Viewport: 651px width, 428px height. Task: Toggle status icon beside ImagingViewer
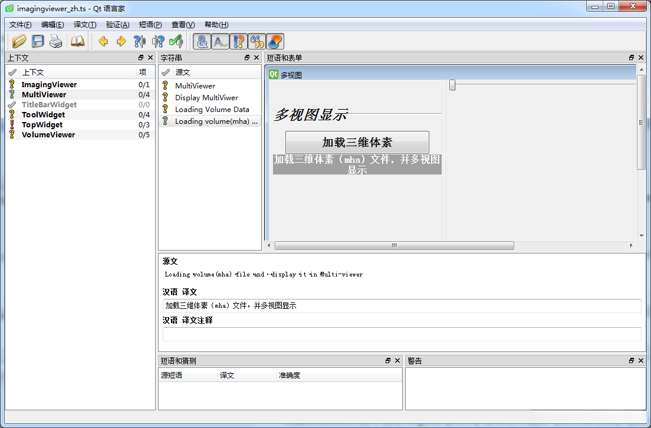[12, 85]
